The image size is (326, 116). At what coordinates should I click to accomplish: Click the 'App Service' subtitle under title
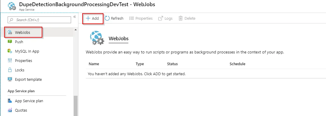pyautogui.click(x=27, y=10)
